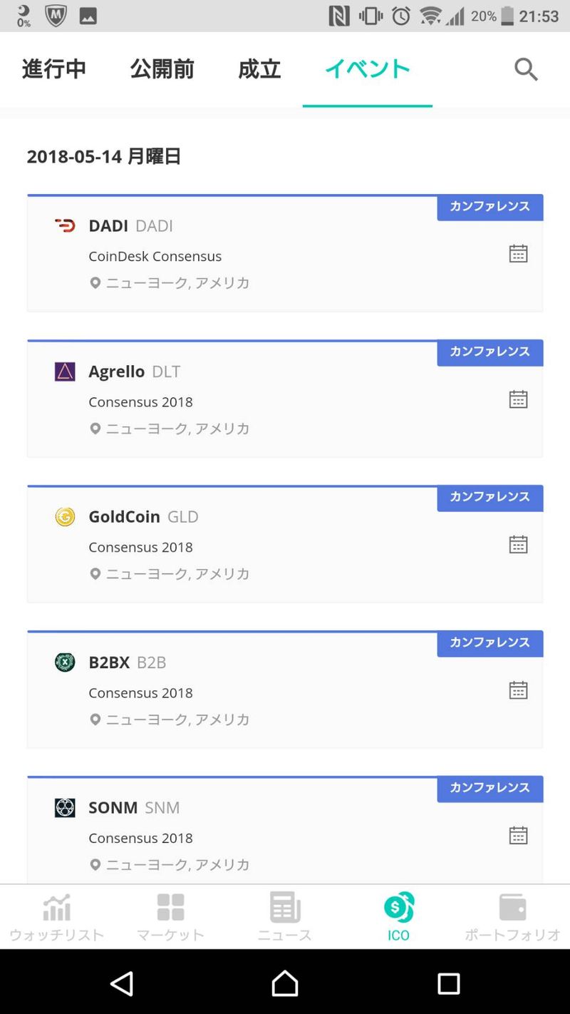Tap カンファレンス tag on DADI card
This screenshot has height=1014, width=570.
[x=489, y=207]
